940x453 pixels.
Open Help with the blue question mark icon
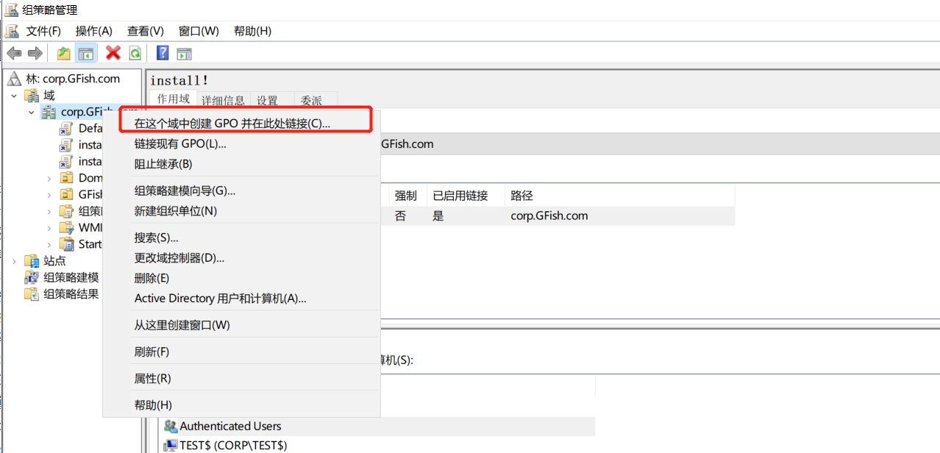163,53
